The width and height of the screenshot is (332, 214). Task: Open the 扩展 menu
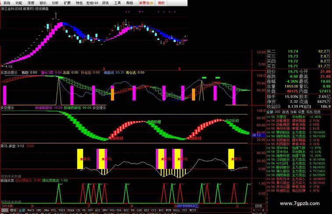coord(67,3)
